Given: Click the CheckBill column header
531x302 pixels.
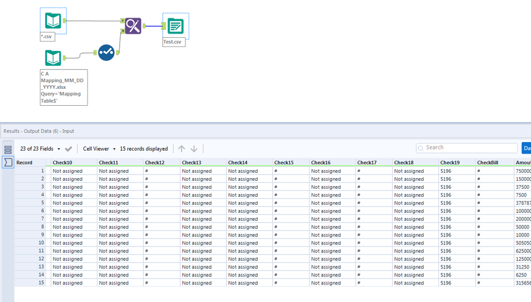Looking at the screenshot, I should click(x=494, y=163).
